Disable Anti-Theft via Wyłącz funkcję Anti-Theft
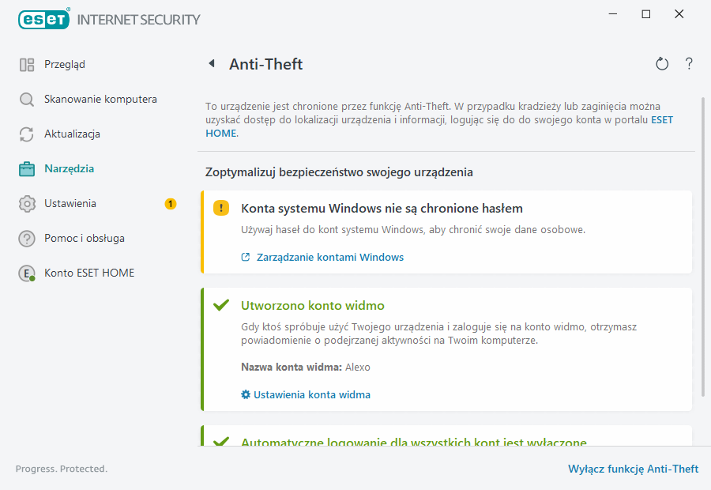Viewport: 711px width, 490px height. pos(633,469)
